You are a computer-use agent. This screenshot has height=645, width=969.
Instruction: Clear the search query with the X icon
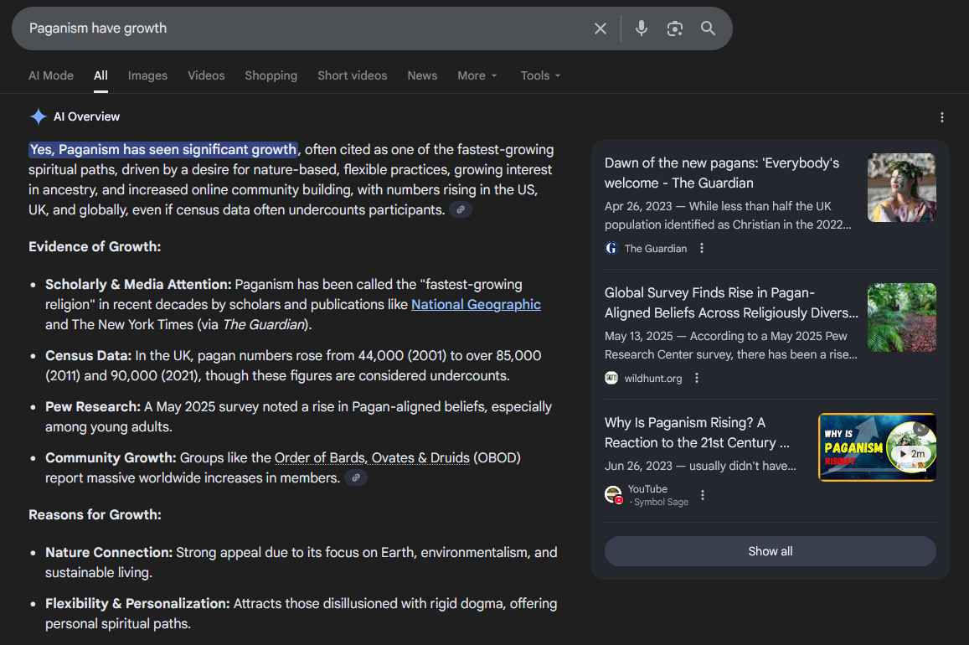[600, 28]
